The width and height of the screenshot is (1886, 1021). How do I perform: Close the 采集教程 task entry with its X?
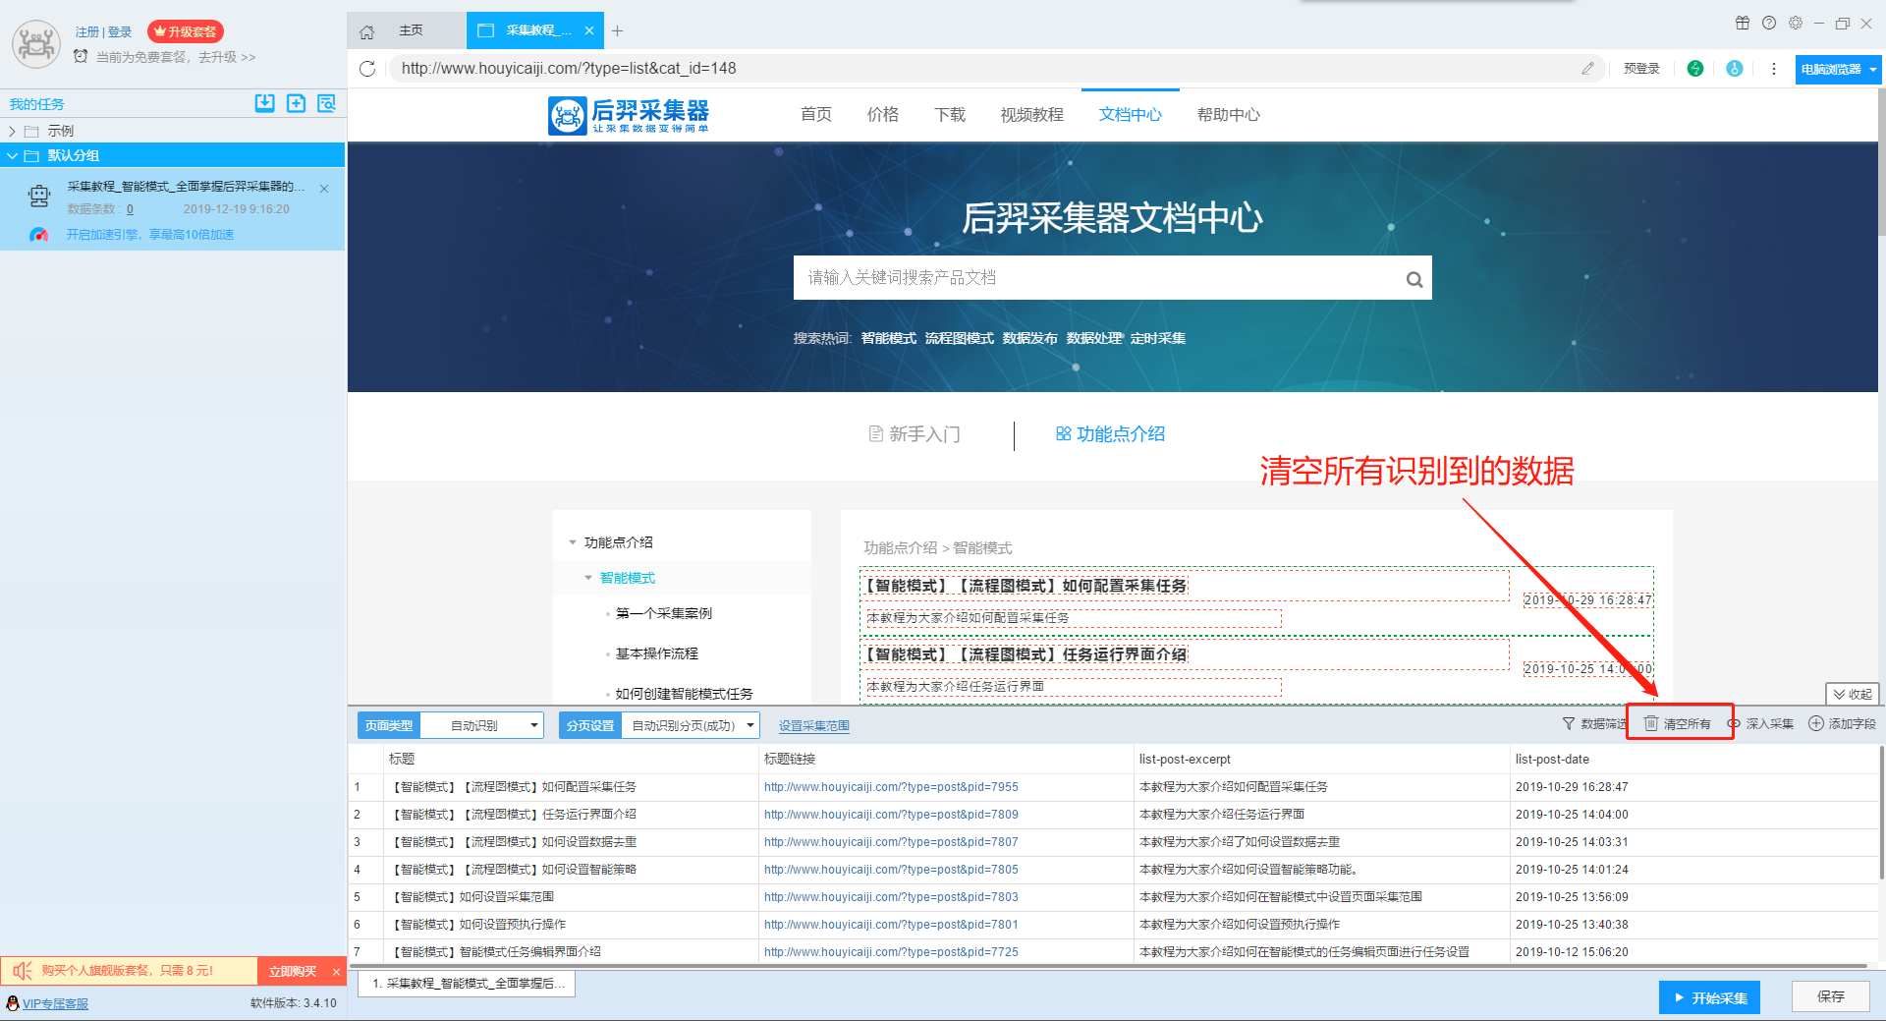(324, 189)
